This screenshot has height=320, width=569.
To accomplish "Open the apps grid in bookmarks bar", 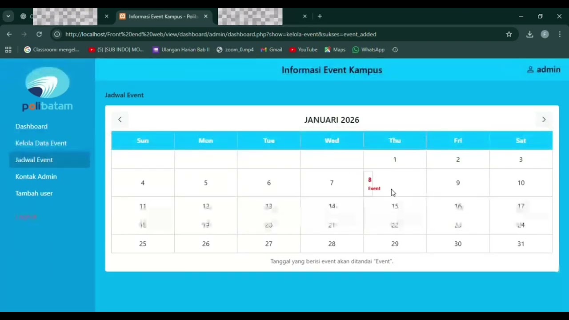I will [x=8, y=50].
